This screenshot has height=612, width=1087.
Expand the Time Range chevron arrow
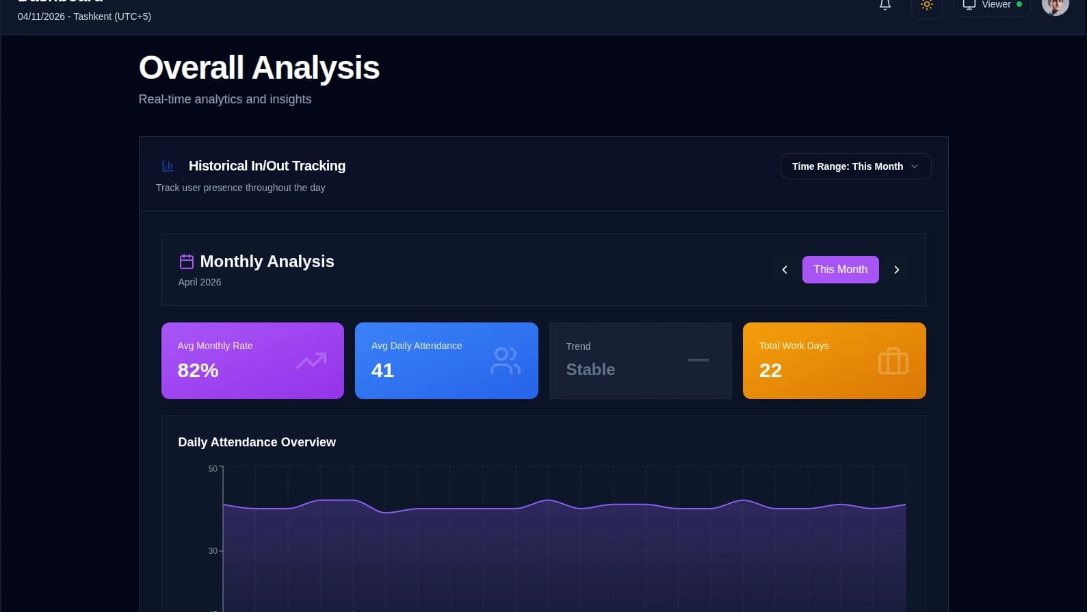[914, 166]
